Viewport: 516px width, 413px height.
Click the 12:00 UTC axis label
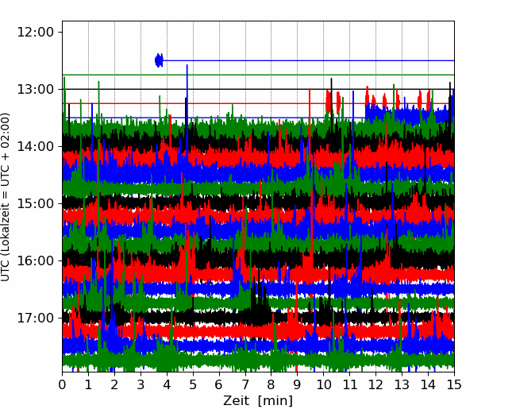pos(35,33)
